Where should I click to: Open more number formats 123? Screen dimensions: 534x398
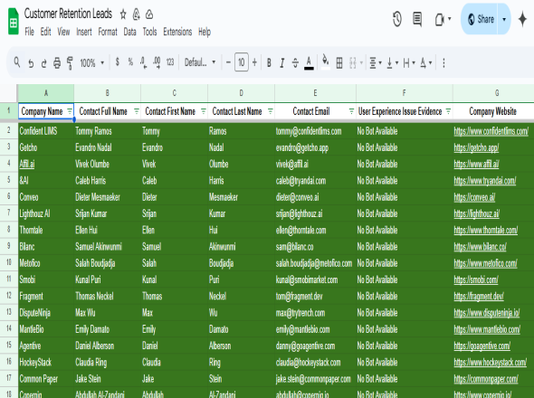[x=170, y=62]
